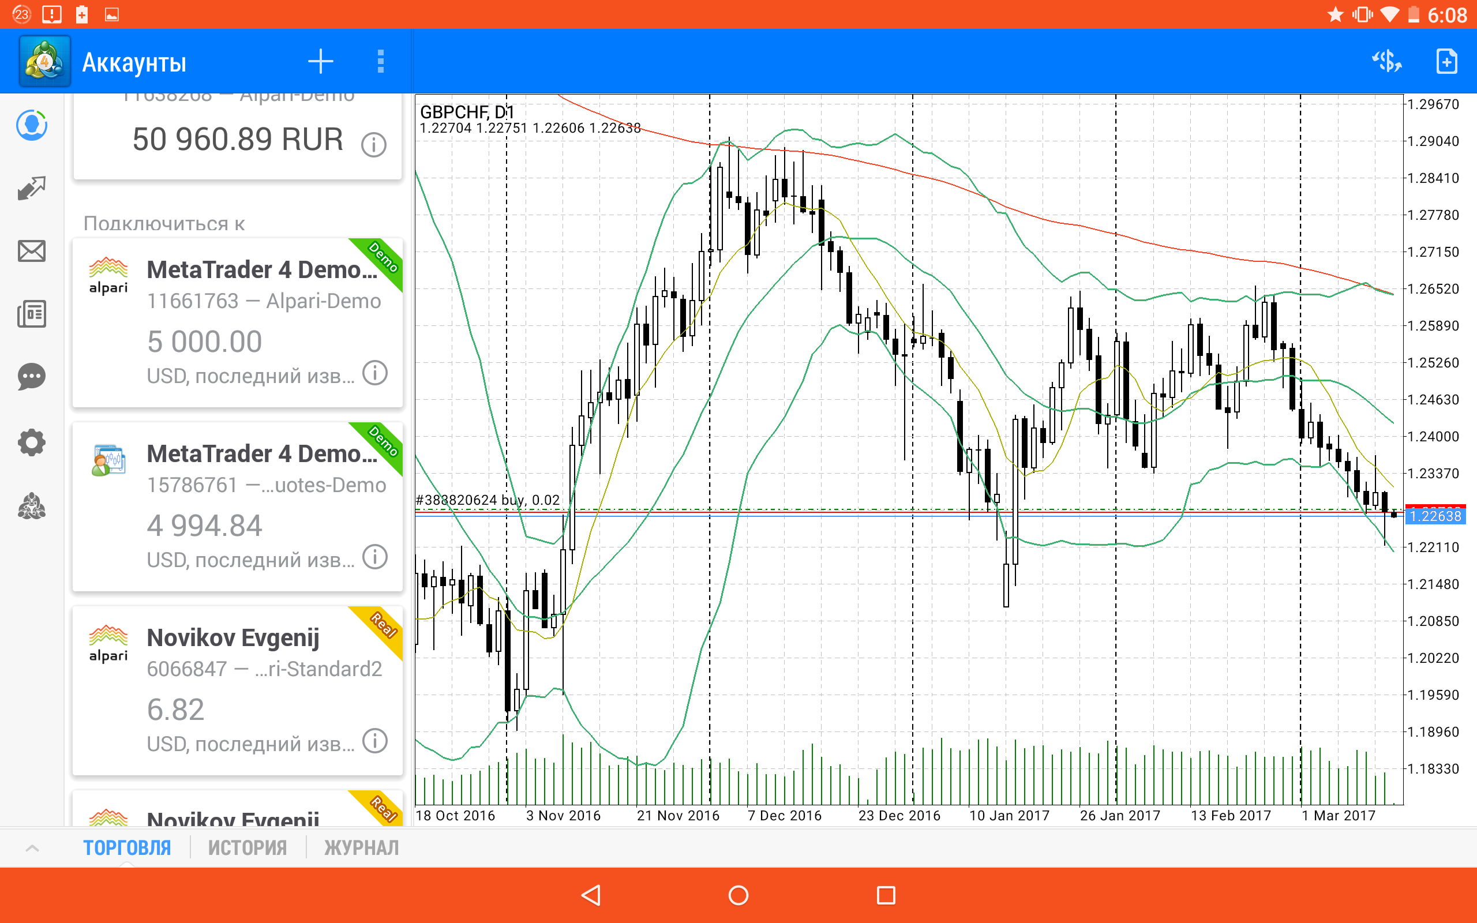Tap OHLC values 1.22704 1.22751 line
The image size is (1477, 923).
click(530, 128)
